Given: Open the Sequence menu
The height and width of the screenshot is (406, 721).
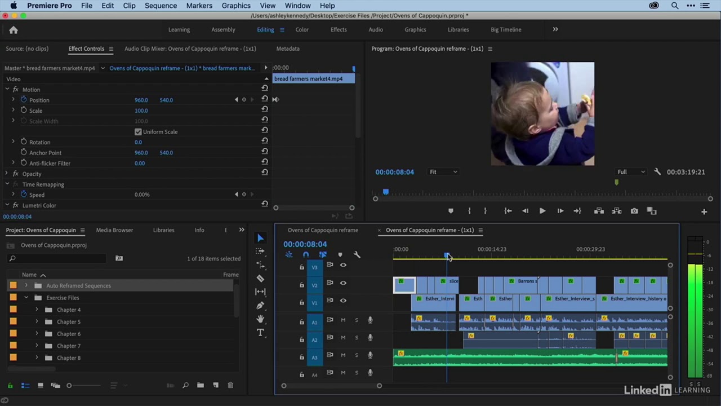Looking at the screenshot, I should pos(161,6).
